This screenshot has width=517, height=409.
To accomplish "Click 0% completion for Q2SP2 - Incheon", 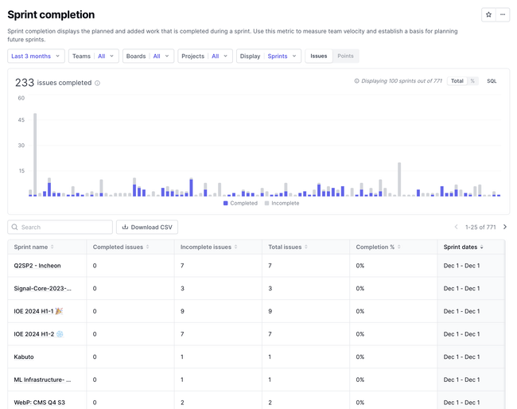I will (x=360, y=266).
